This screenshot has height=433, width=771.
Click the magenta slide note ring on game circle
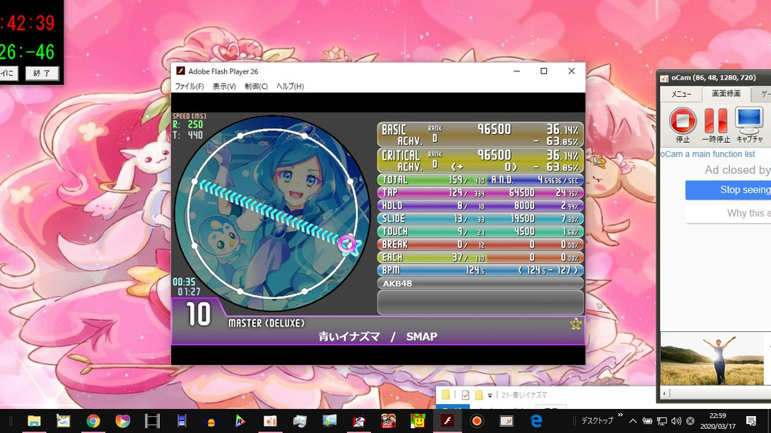click(x=347, y=243)
